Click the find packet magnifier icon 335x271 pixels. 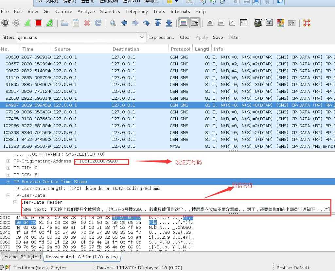(113, 23)
